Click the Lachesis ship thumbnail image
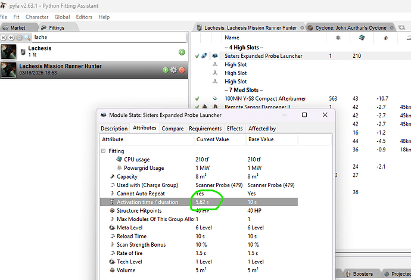The width and height of the screenshot is (411, 280). [8, 52]
